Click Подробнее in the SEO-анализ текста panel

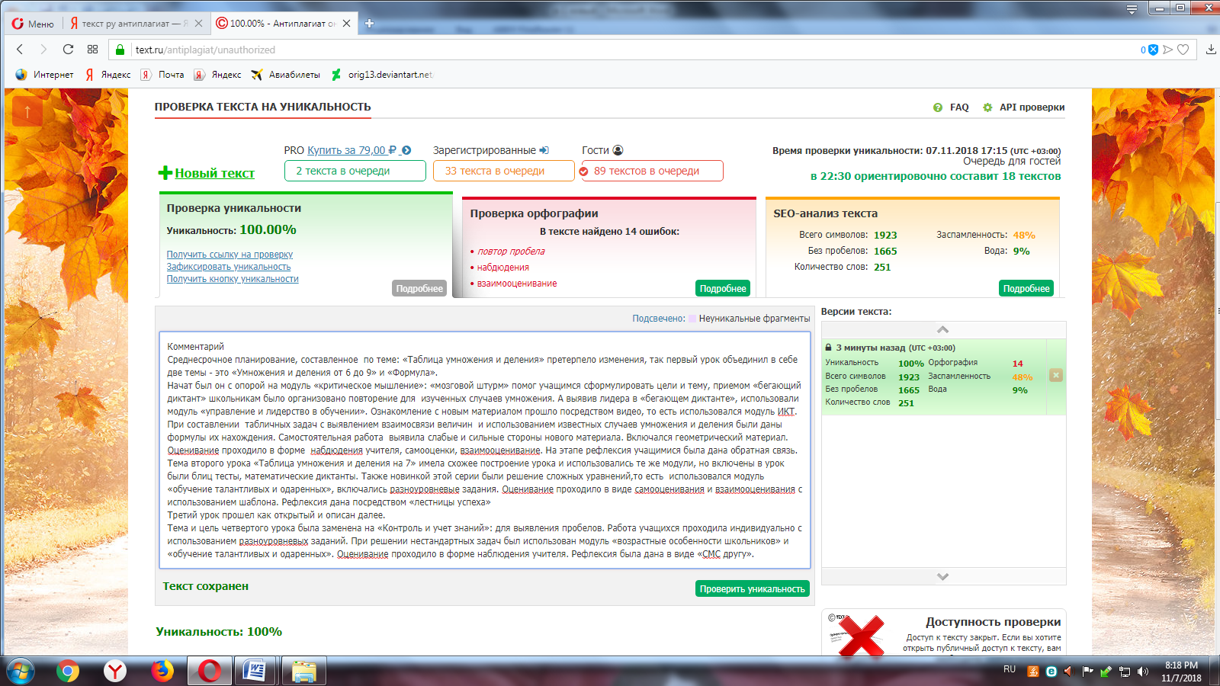(1026, 288)
